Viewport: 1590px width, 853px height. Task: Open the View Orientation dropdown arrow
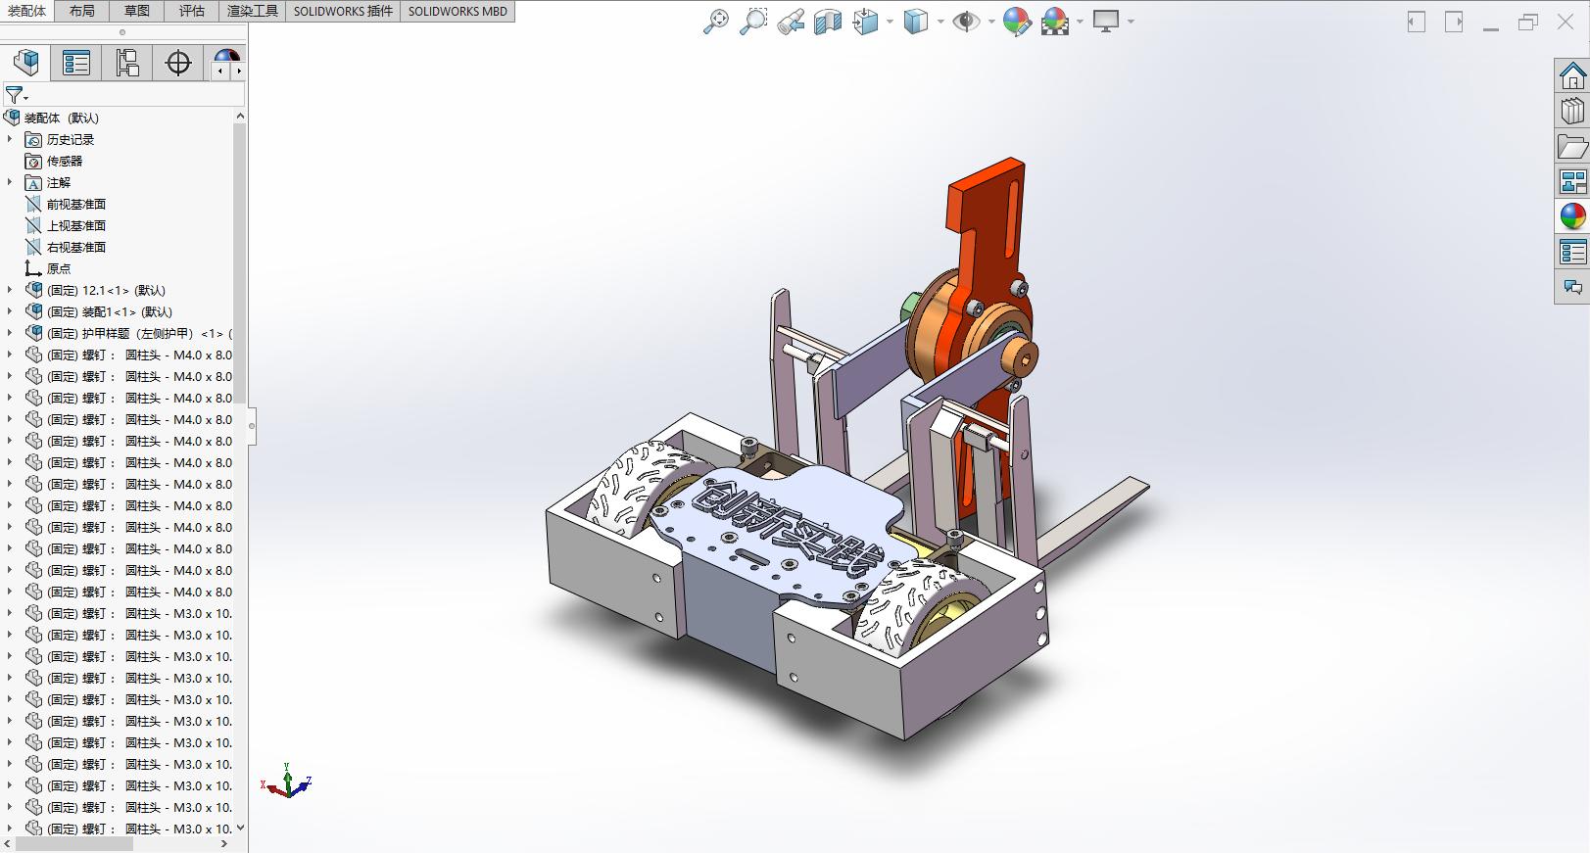pos(890,22)
